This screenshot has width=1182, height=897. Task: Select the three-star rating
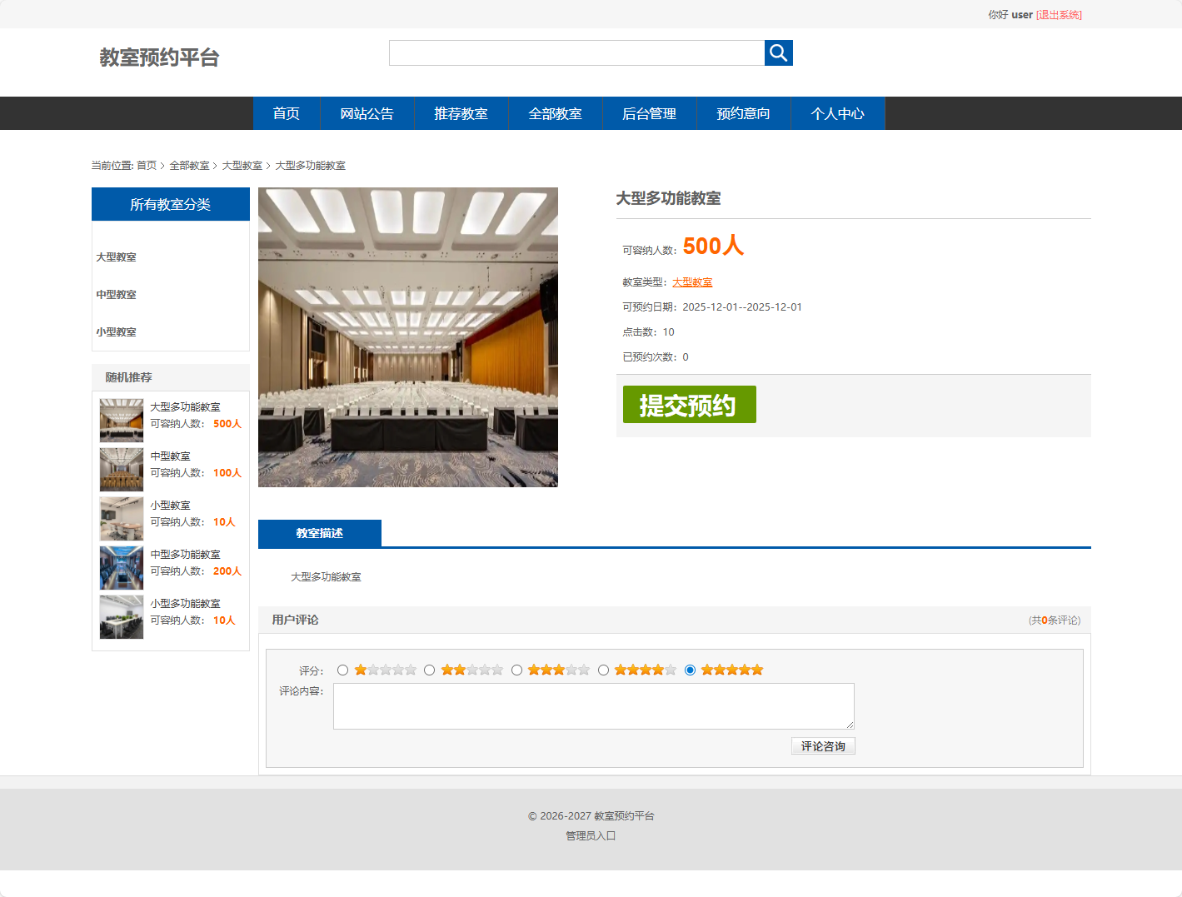516,670
